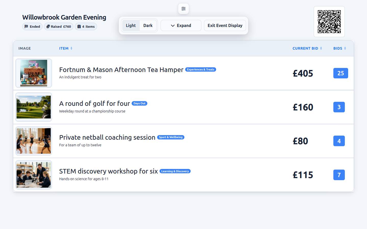Click the 4 bids badge for netball
Image resolution: width=367 pixels, height=229 pixels.
click(339, 141)
